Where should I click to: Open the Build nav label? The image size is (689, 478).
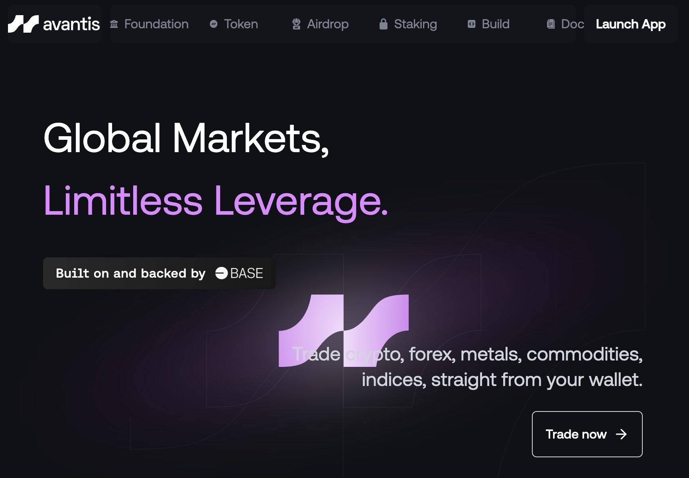point(496,24)
